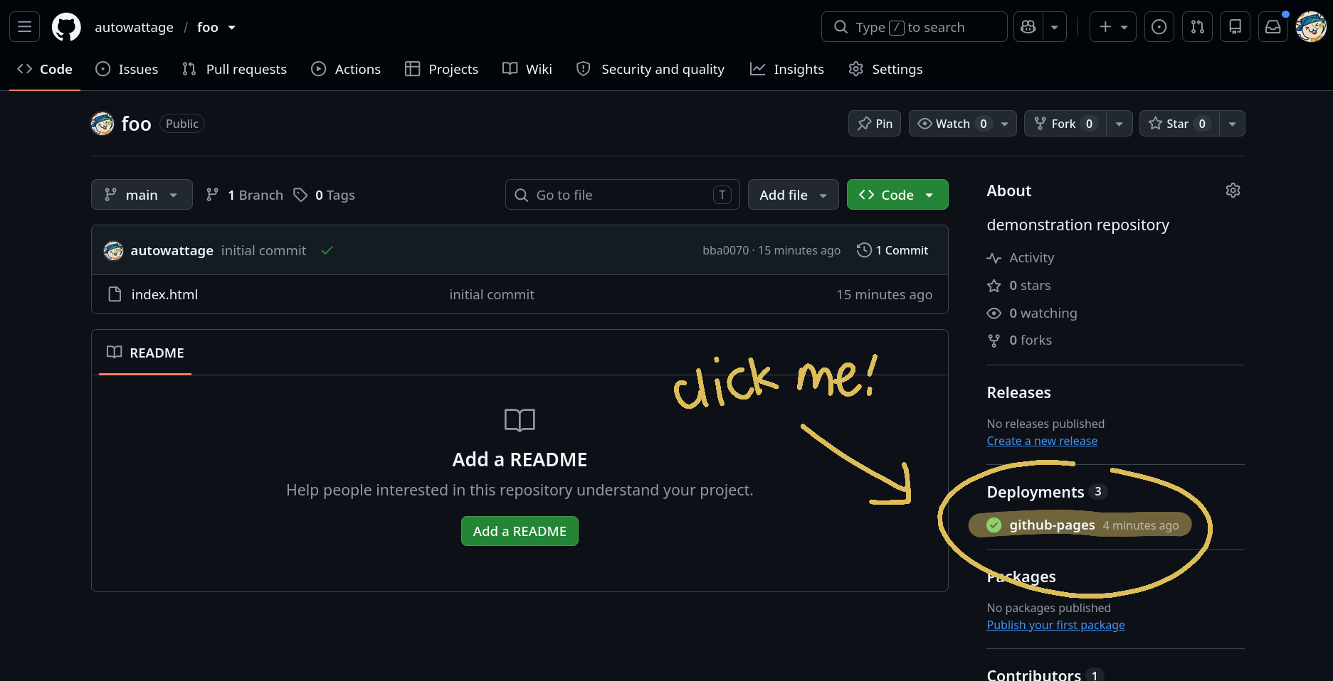This screenshot has width=1333, height=681.
Task: Click the search bar
Action: [914, 27]
